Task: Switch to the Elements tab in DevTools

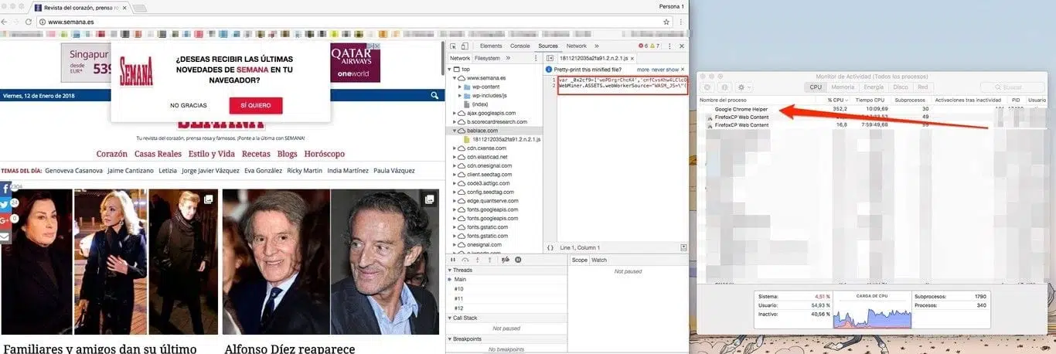Action: [490, 46]
